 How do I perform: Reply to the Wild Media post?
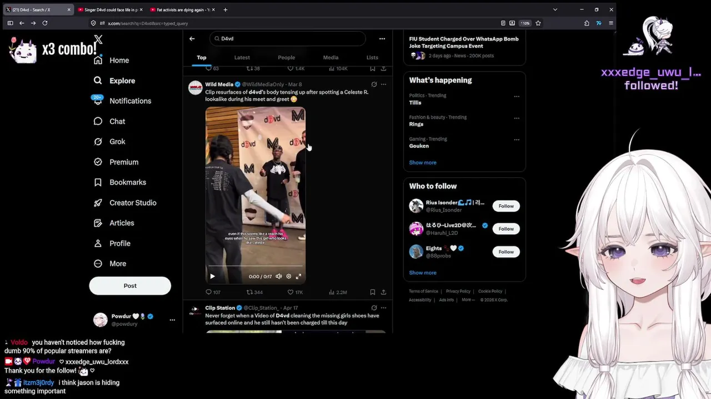[213, 292]
